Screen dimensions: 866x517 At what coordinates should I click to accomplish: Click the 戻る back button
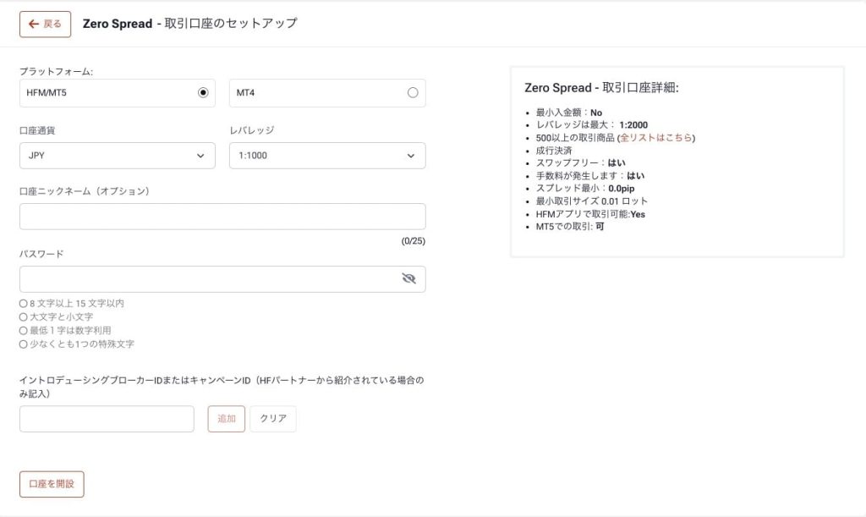click(45, 24)
